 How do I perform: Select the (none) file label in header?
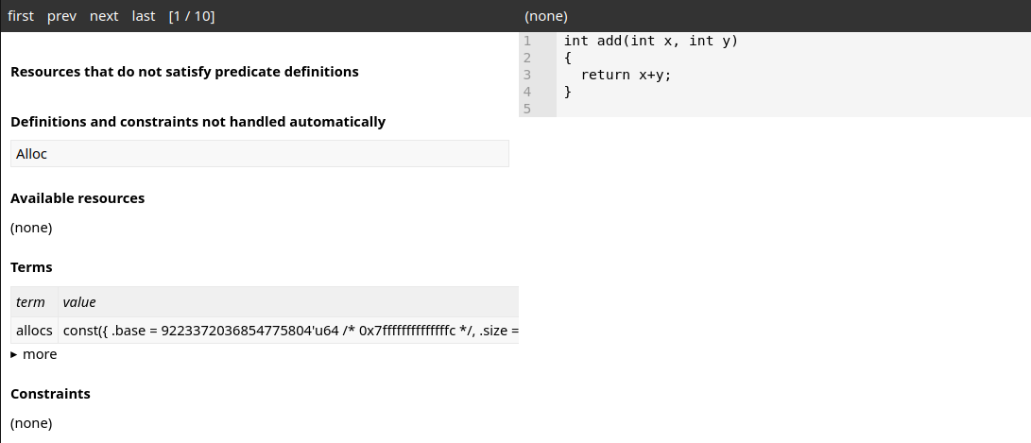[x=546, y=16]
